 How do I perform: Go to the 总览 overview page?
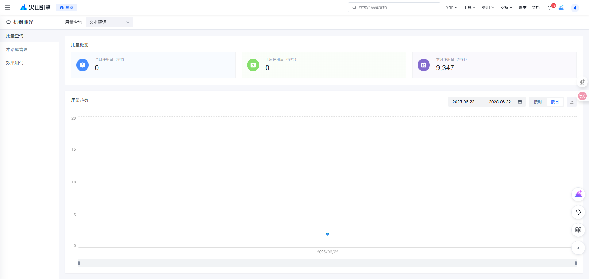tap(66, 7)
